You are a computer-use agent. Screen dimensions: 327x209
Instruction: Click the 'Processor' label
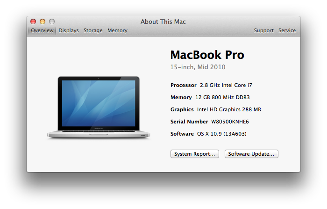[183, 85]
